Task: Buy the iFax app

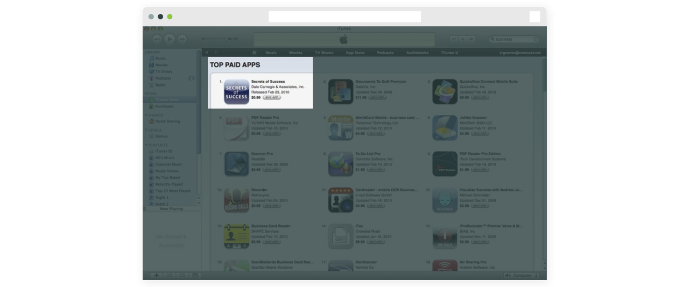Action: coord(376,242)
